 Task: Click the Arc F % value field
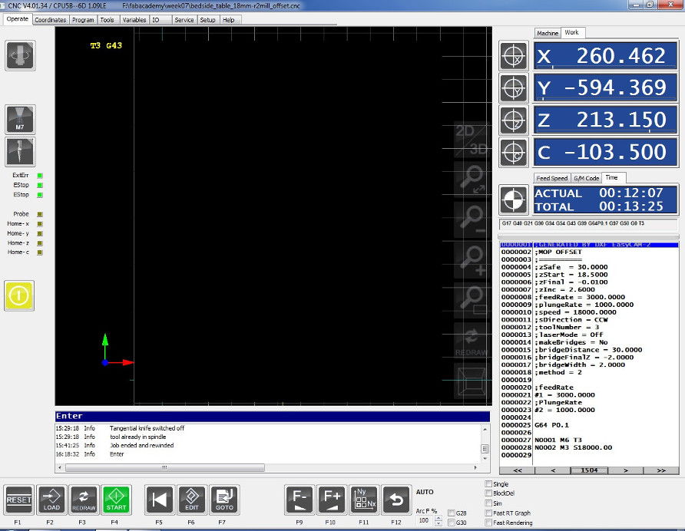click(425, 520)
